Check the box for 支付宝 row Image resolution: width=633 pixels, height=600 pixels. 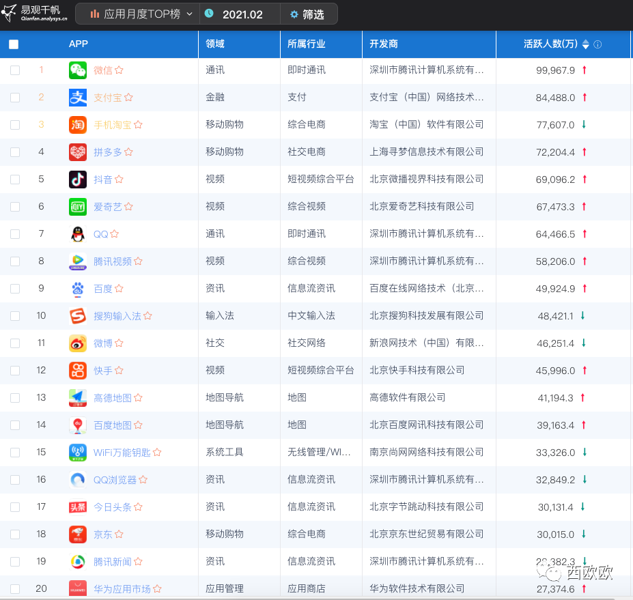pos(15,98)
